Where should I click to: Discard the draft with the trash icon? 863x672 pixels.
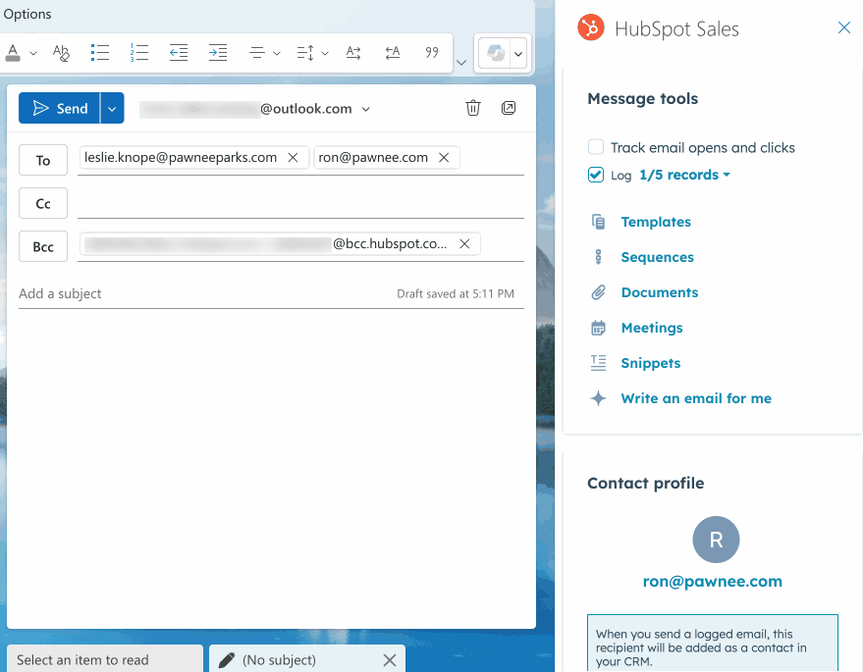[x=473, y=108]
